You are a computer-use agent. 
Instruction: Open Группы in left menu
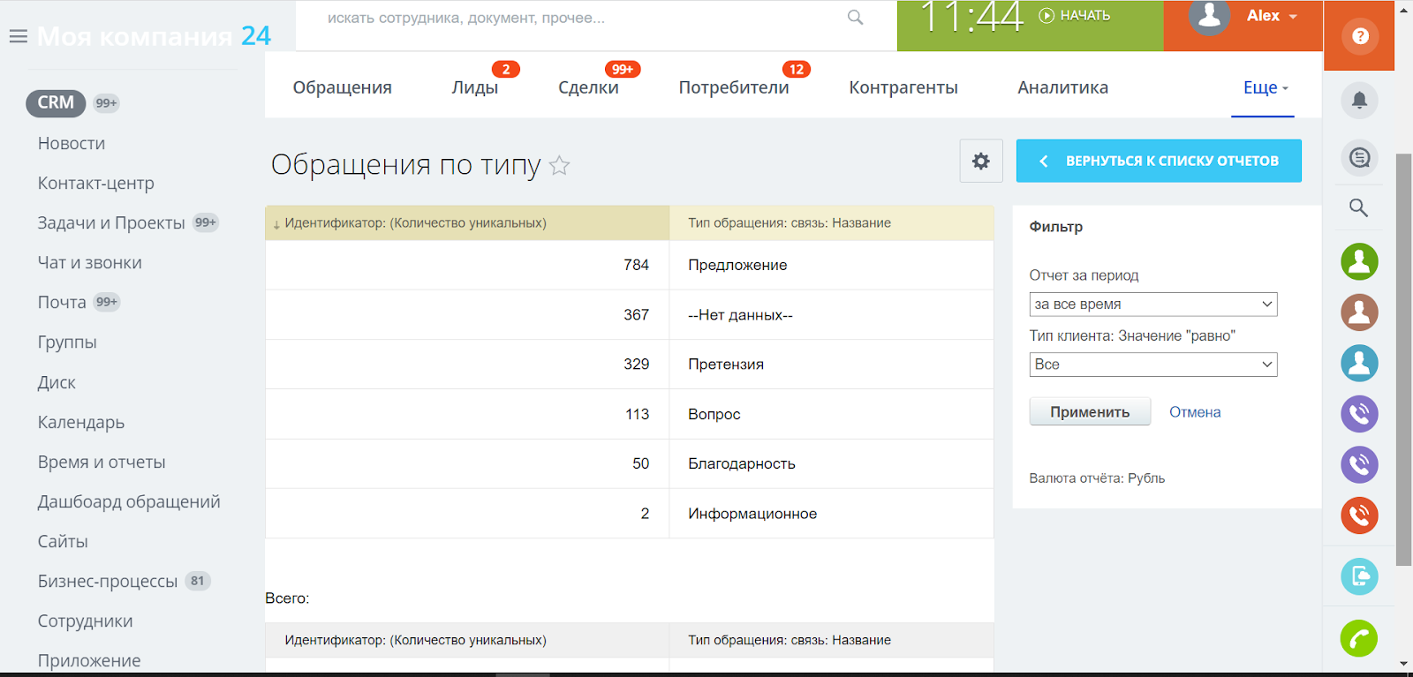[67, 342]
